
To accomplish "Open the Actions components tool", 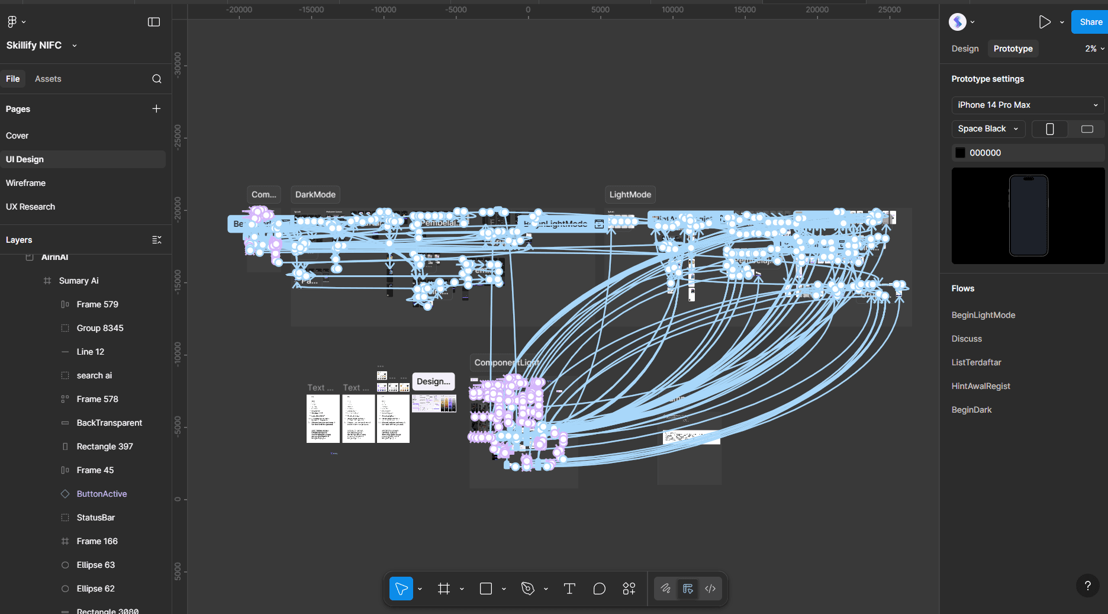I will (629, 589).
